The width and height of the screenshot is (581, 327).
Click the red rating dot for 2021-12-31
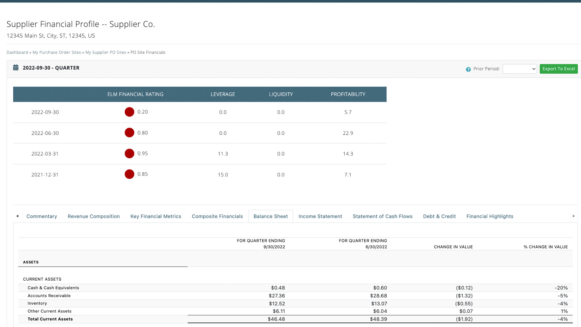[x=129, y=174]
